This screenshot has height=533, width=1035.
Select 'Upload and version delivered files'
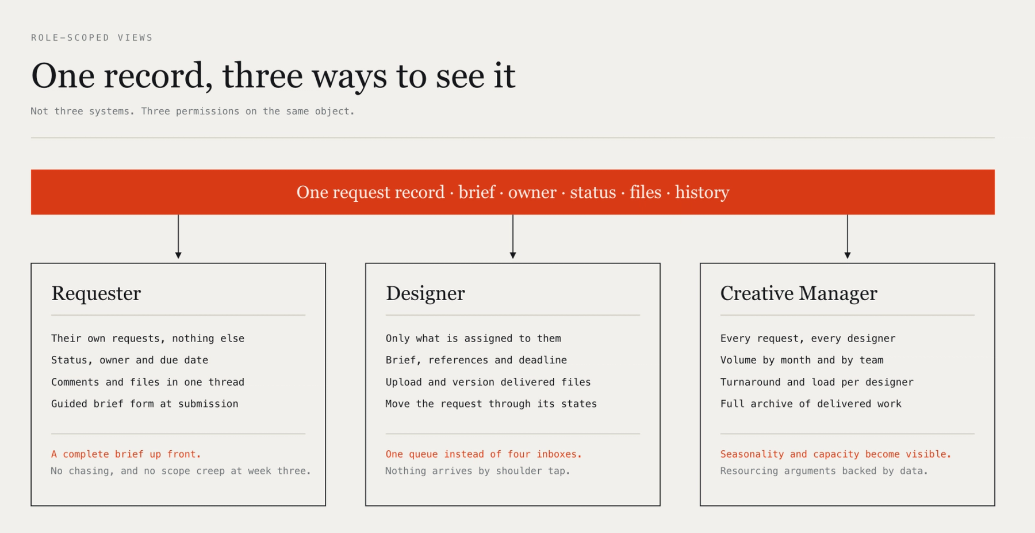click(488, 382)
